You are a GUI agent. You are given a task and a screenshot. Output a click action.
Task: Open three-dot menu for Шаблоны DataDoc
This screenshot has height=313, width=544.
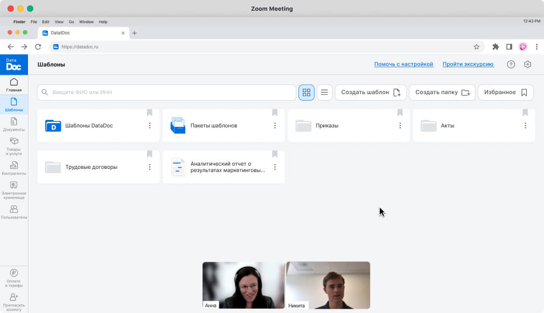[x=150, y=126]
